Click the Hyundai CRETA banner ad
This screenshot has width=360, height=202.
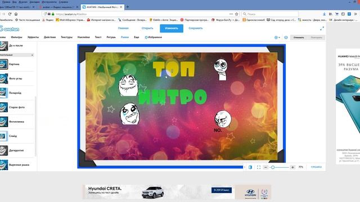(177, 192)
